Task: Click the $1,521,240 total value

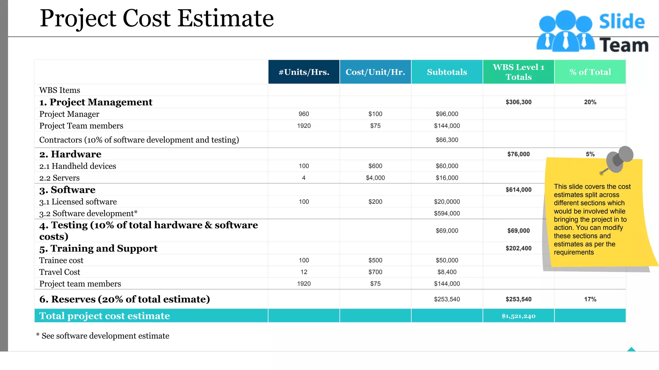Action: coord(518,316)
